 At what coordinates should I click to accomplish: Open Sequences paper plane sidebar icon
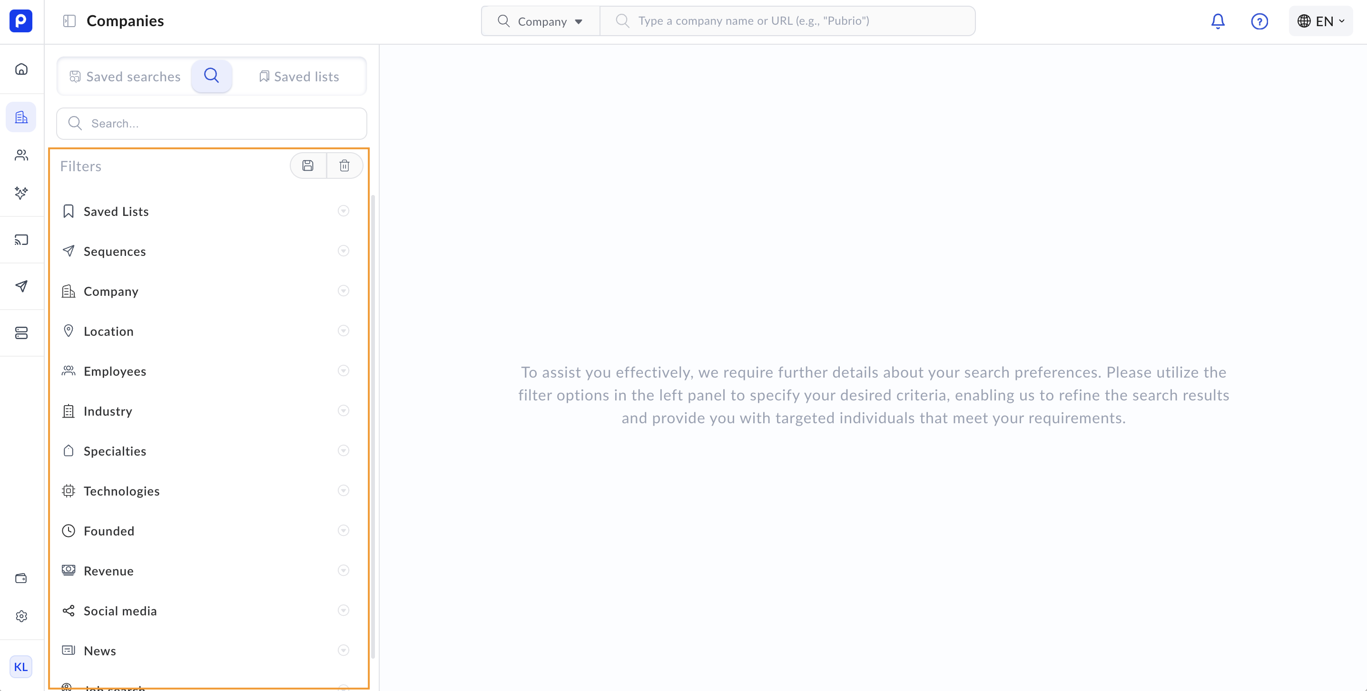(21, 286)
